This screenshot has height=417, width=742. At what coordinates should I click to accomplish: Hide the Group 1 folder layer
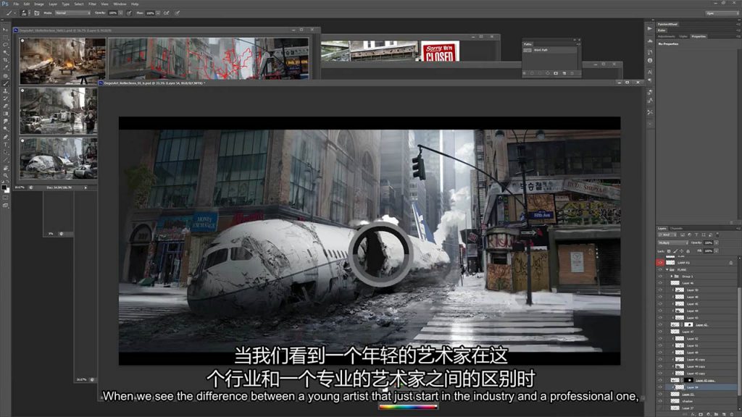660,276
